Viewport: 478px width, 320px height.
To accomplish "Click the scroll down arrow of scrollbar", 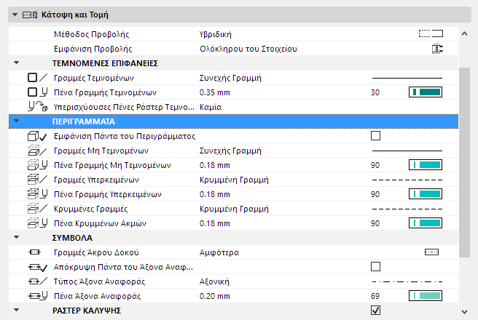I will coord(464,310).
